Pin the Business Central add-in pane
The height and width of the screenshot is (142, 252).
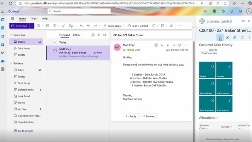pyautogui.click(x=243, y=21)
